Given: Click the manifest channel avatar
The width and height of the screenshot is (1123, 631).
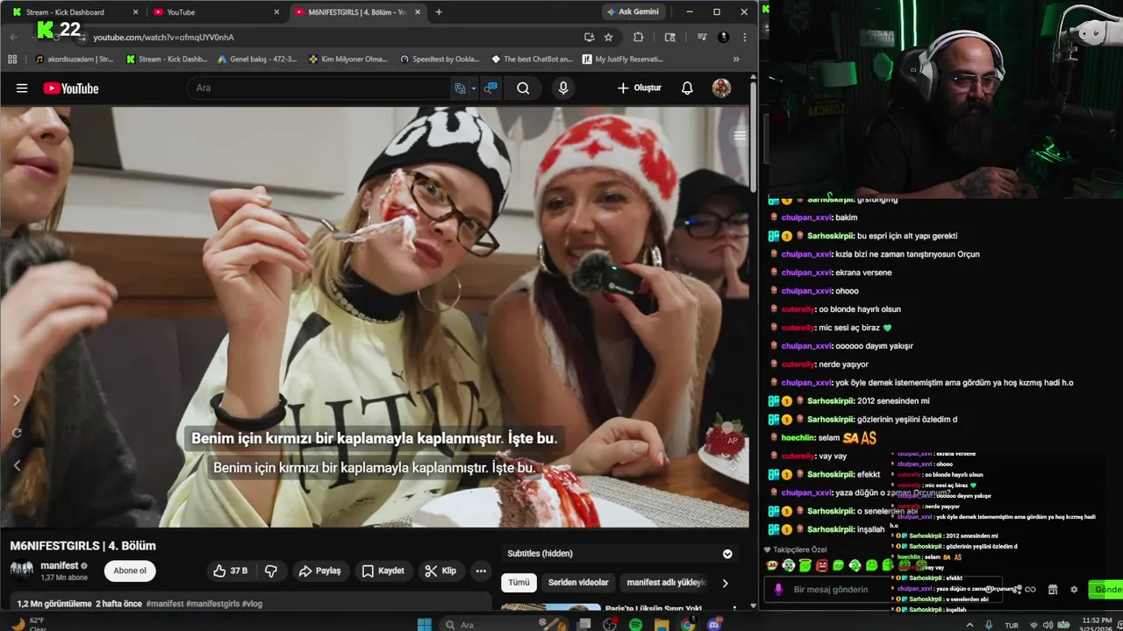Looking at the screenshot, I should (x=22, y=570).
